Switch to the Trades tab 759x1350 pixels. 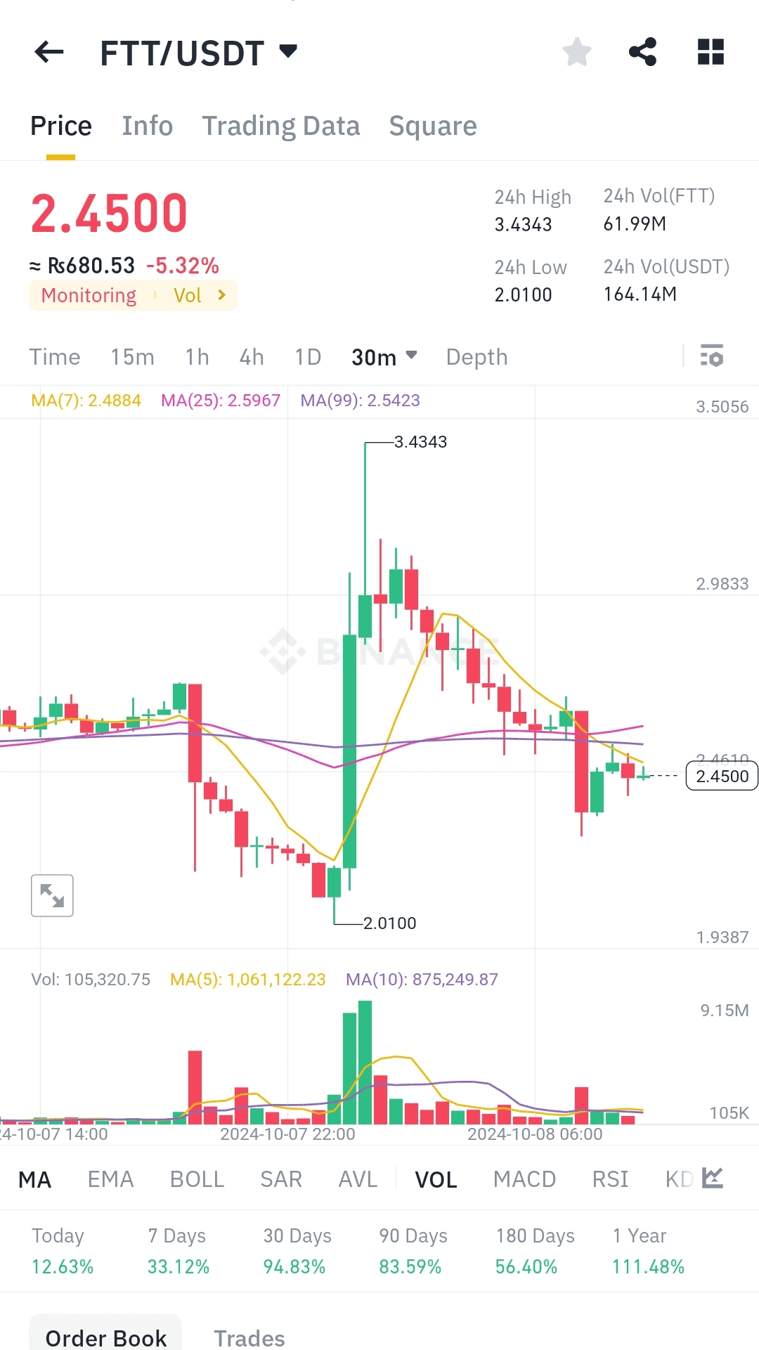coord(249,1338)
